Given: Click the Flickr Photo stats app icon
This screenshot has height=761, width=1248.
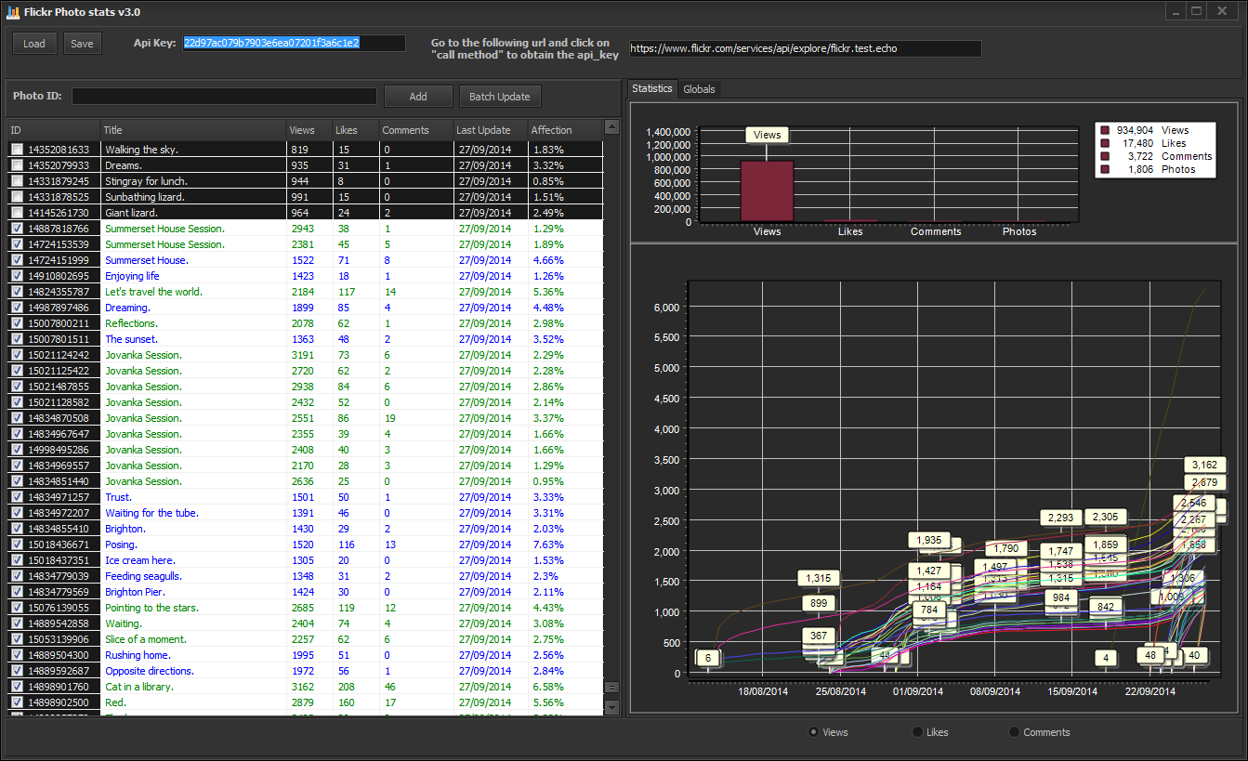Looking at the screenshot, I should coord(12,12).
